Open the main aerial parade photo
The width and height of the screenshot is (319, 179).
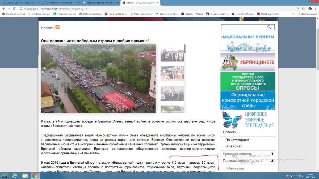98,78
